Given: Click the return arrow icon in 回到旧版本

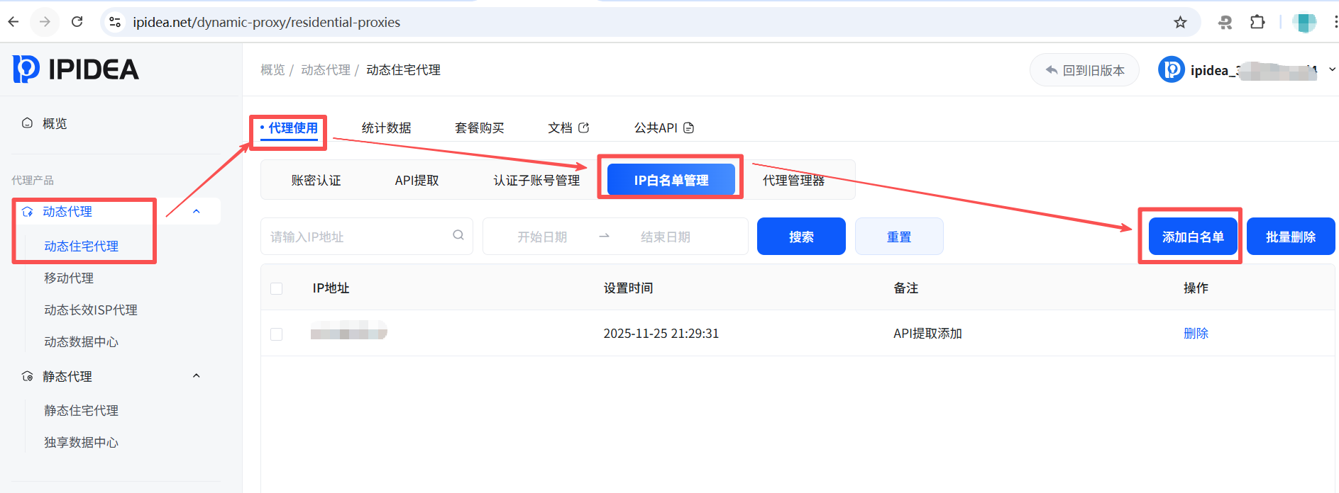Looking at the screenshot, I should [1052, 70].
